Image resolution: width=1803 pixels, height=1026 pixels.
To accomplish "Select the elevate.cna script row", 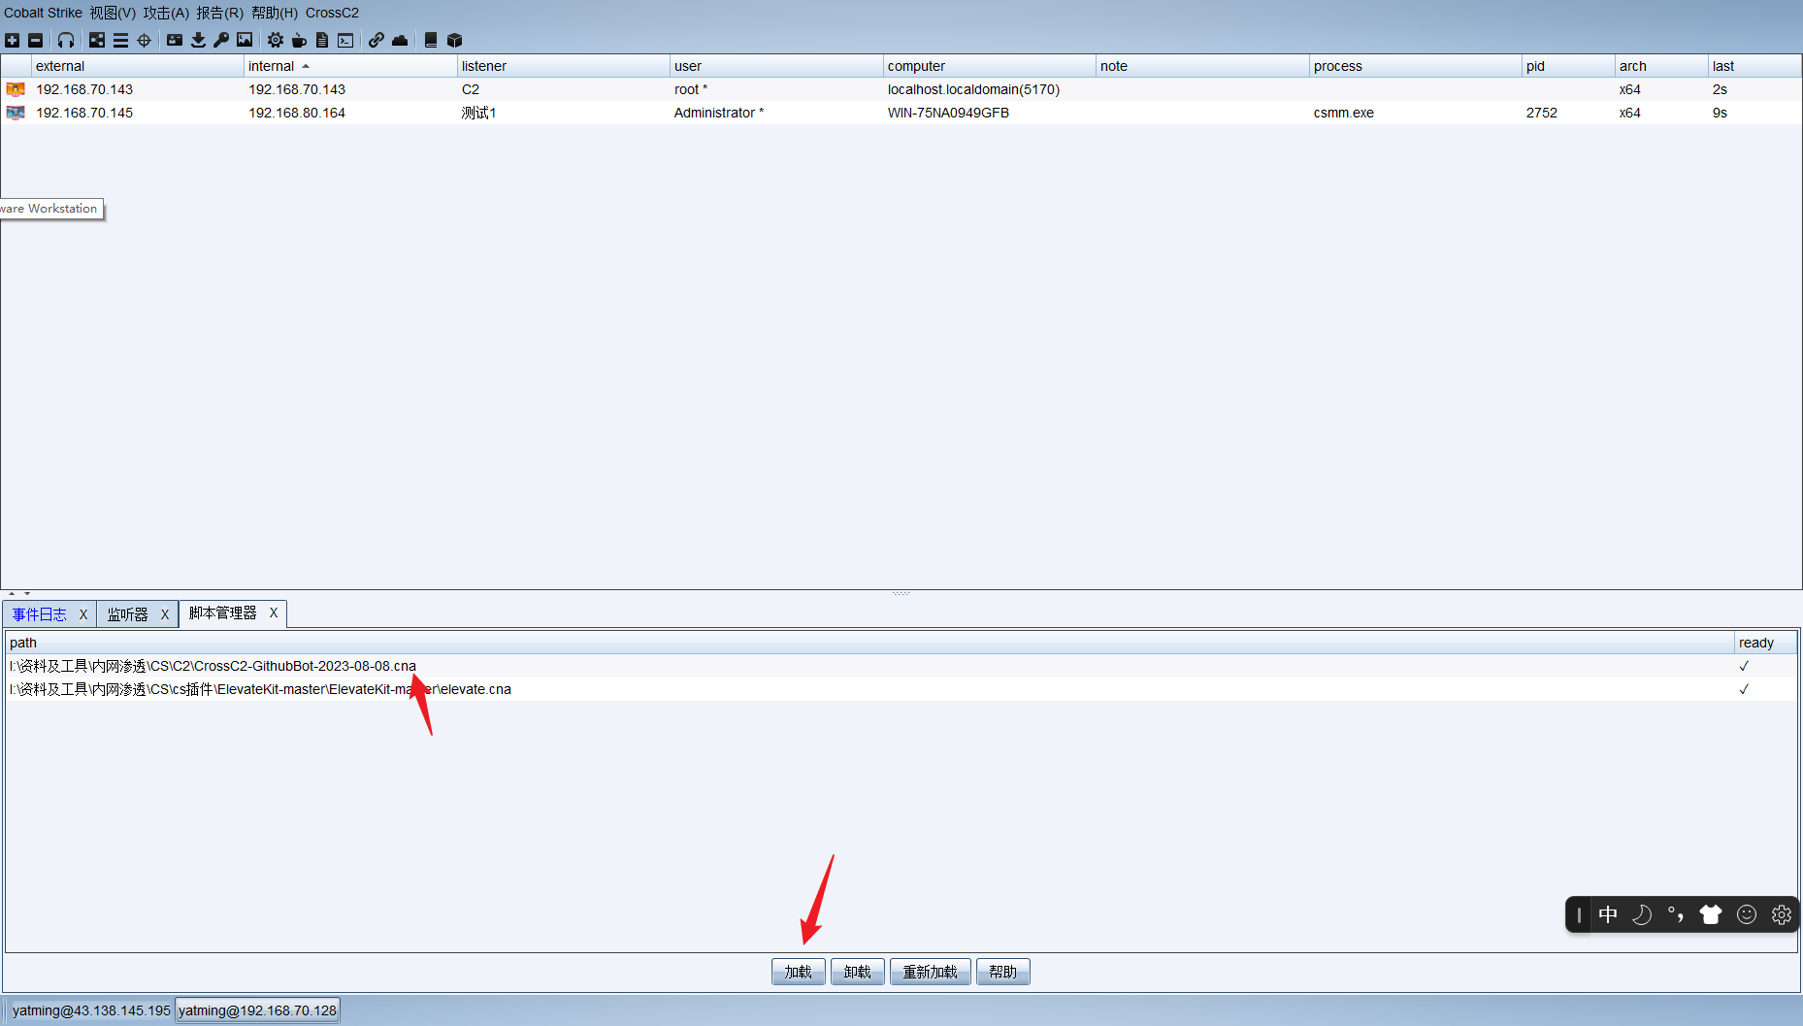I will tap(901, 689).
